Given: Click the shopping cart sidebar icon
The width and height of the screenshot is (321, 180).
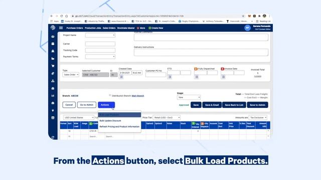Looking at the screenshot, I should pyautogui.click(x=53, y=66).
